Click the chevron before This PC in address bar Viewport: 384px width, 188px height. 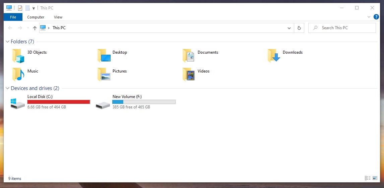click(x=49, y=28)
